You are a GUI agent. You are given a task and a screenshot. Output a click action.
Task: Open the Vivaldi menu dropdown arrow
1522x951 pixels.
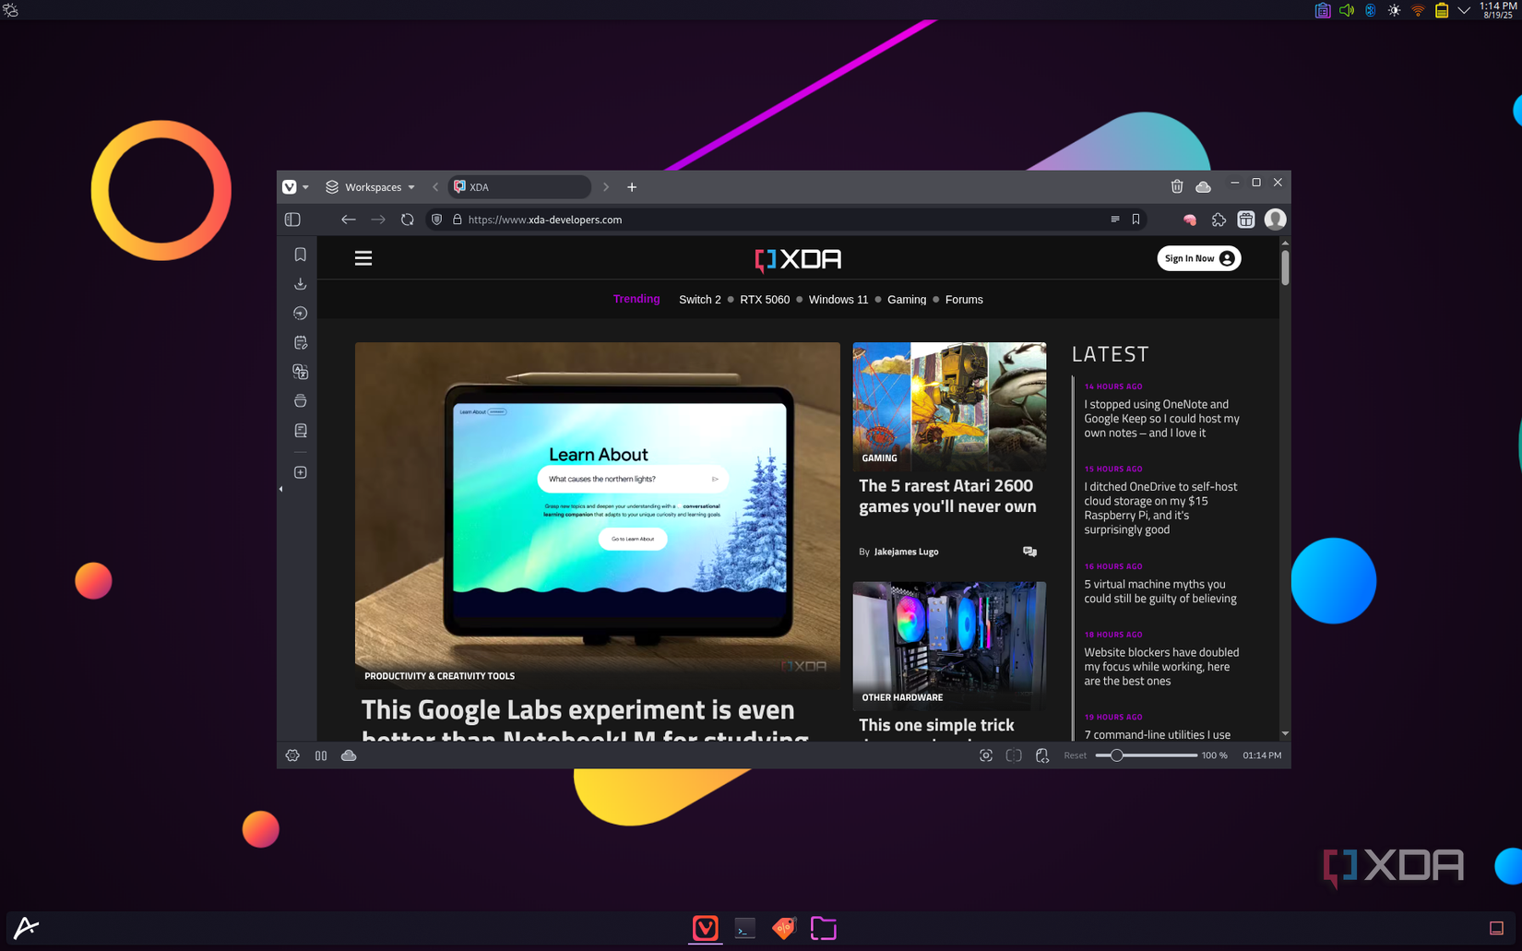pos(305,186)
